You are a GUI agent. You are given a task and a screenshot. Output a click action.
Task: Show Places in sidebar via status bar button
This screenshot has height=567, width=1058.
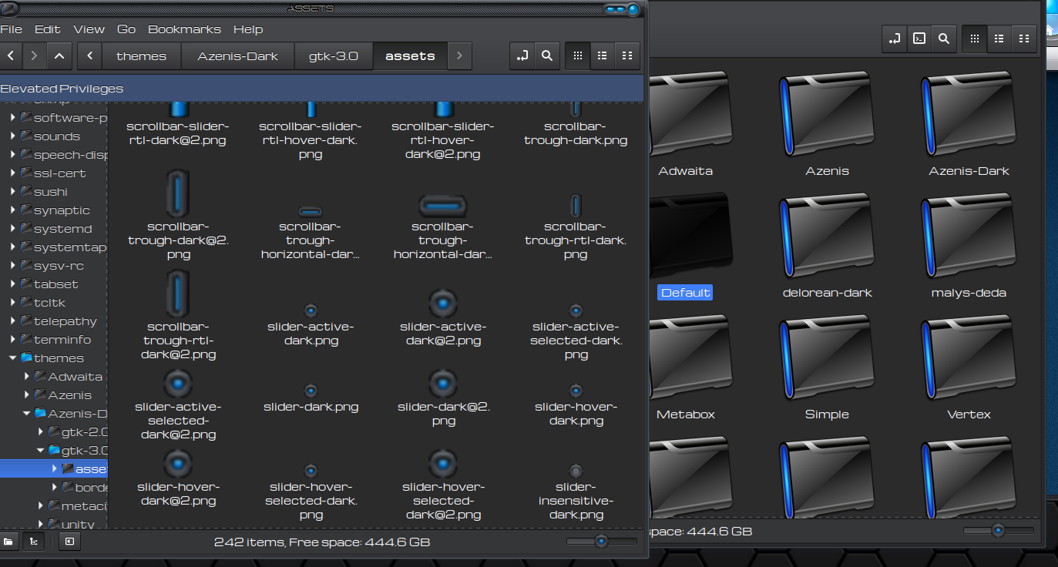pyautogui.click(x=8, y=542)
